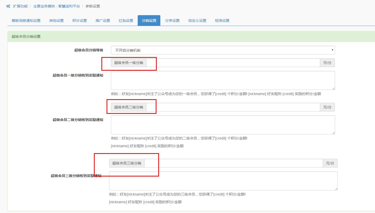Image resolution: width=375 pixels, height=213 pixels.
Task: Switch to the 自定义设置 tab
Action: 197,21
